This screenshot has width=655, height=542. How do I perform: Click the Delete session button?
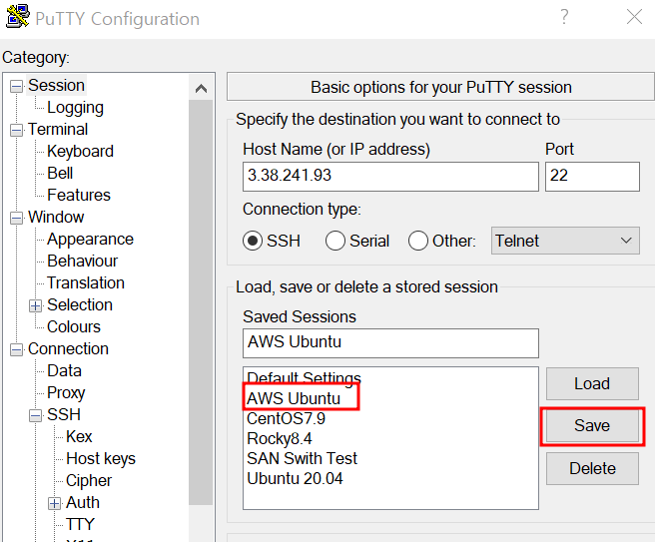coord(592,468)
